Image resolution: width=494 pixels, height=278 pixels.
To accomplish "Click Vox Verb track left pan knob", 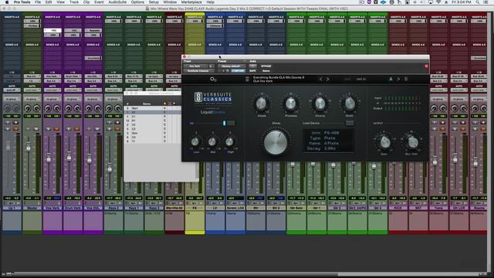I will (48, 109).
